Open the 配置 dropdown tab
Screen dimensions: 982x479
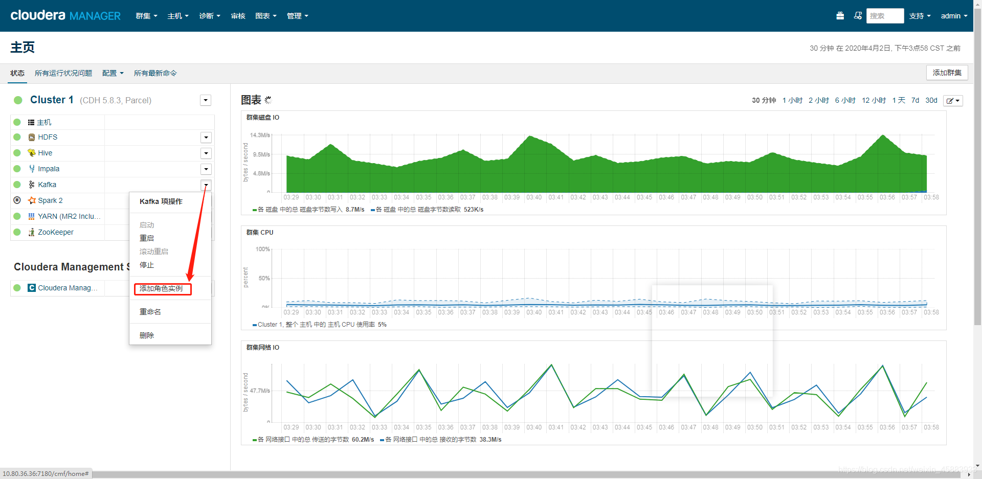(113, 73)
